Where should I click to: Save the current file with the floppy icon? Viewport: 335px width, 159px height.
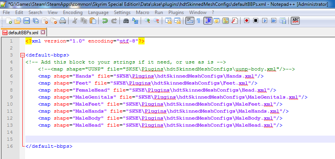click(27, 21)
